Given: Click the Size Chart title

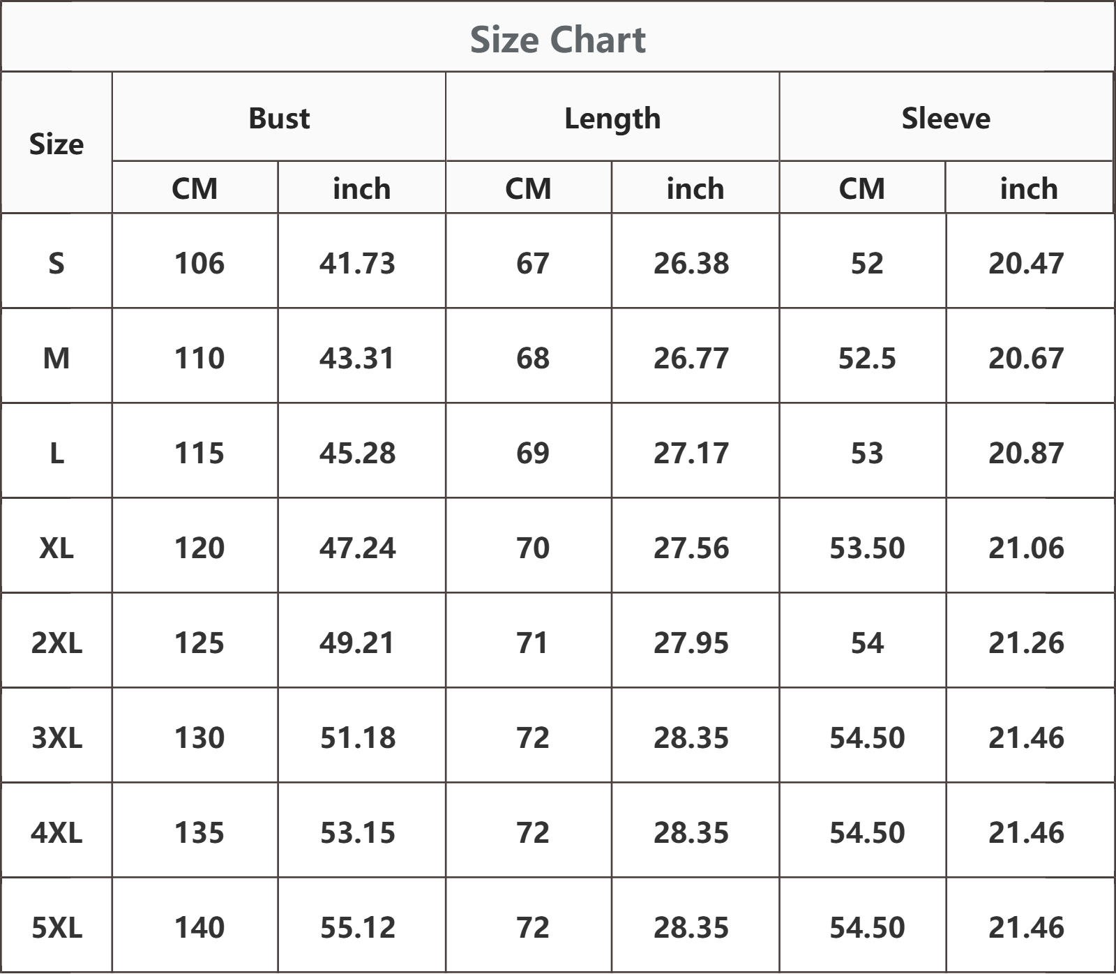Looking at the screenshot, I should (x=557, y=39).
